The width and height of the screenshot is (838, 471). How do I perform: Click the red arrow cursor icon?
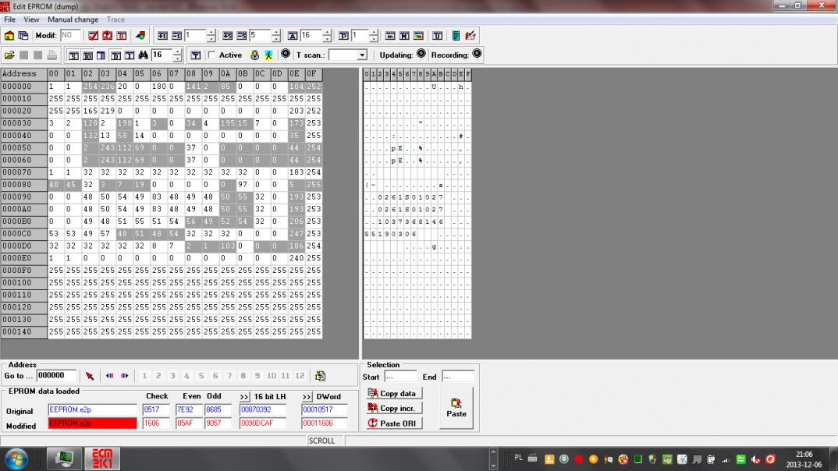coord(90,376)
